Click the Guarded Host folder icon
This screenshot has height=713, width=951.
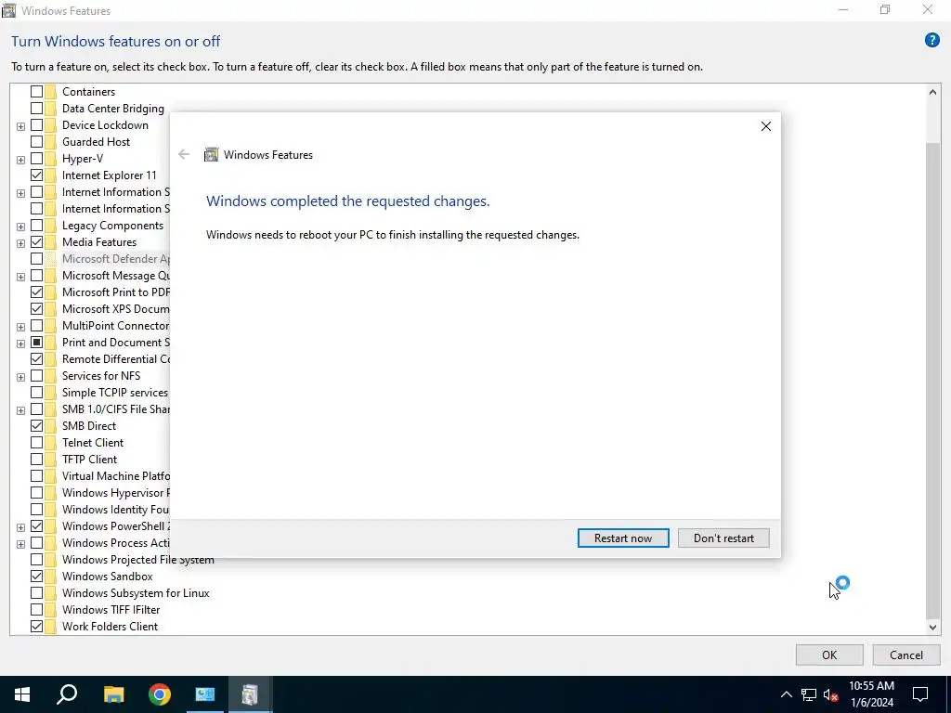[50, 142]
